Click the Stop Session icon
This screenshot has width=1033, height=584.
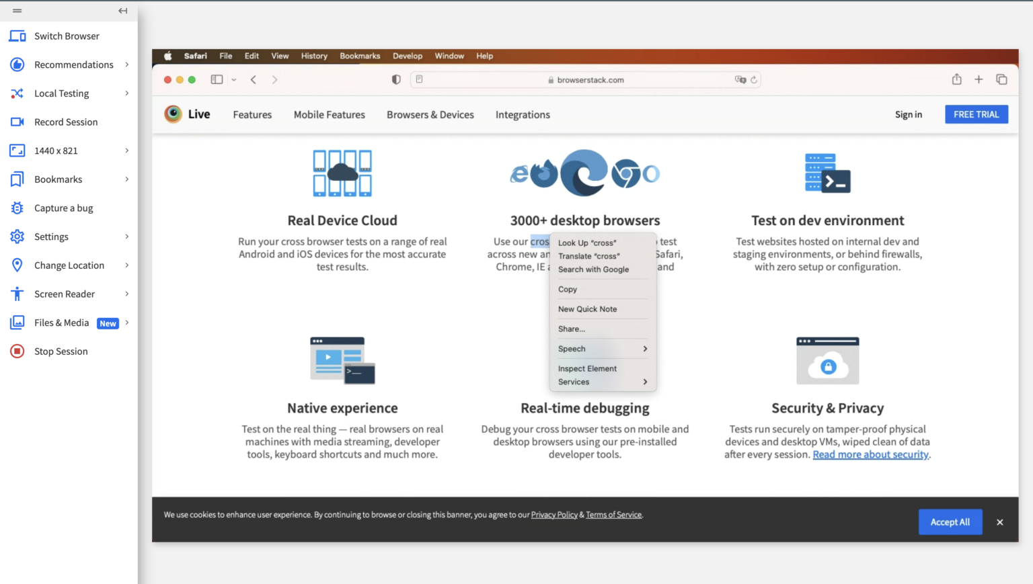coord(17,351)
